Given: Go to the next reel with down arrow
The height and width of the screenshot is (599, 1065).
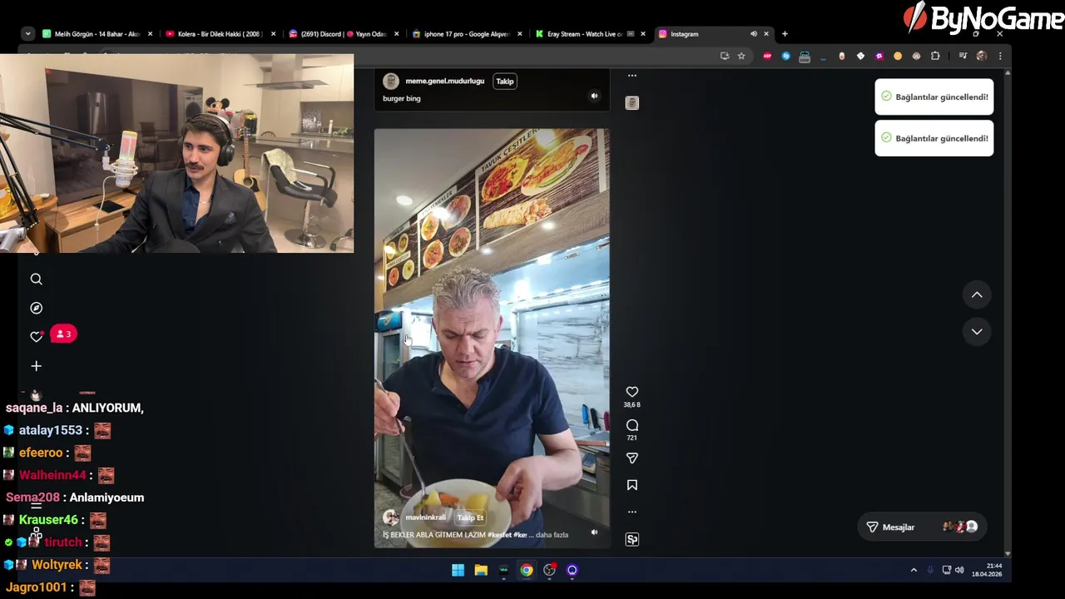Looking at the screenshot, I should (977, 331).
